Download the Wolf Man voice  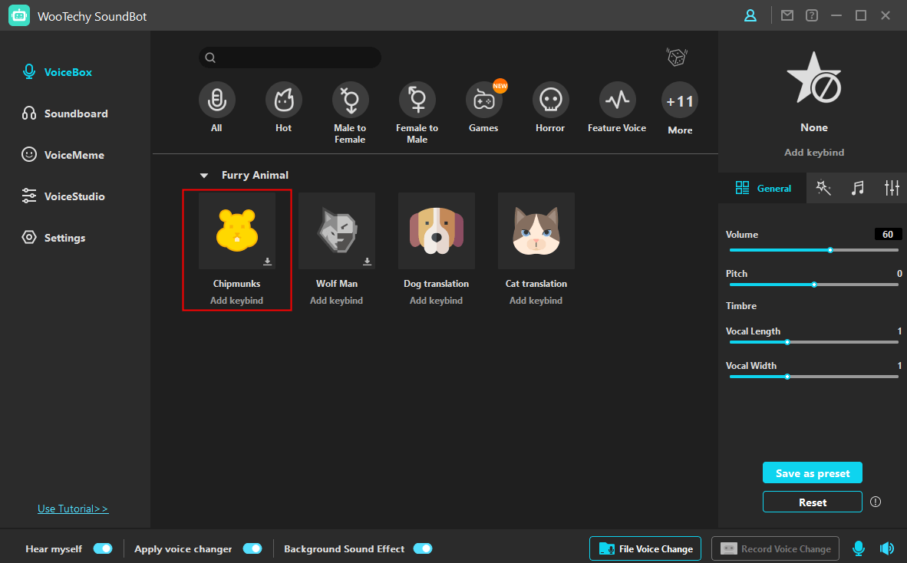point(367,262)
